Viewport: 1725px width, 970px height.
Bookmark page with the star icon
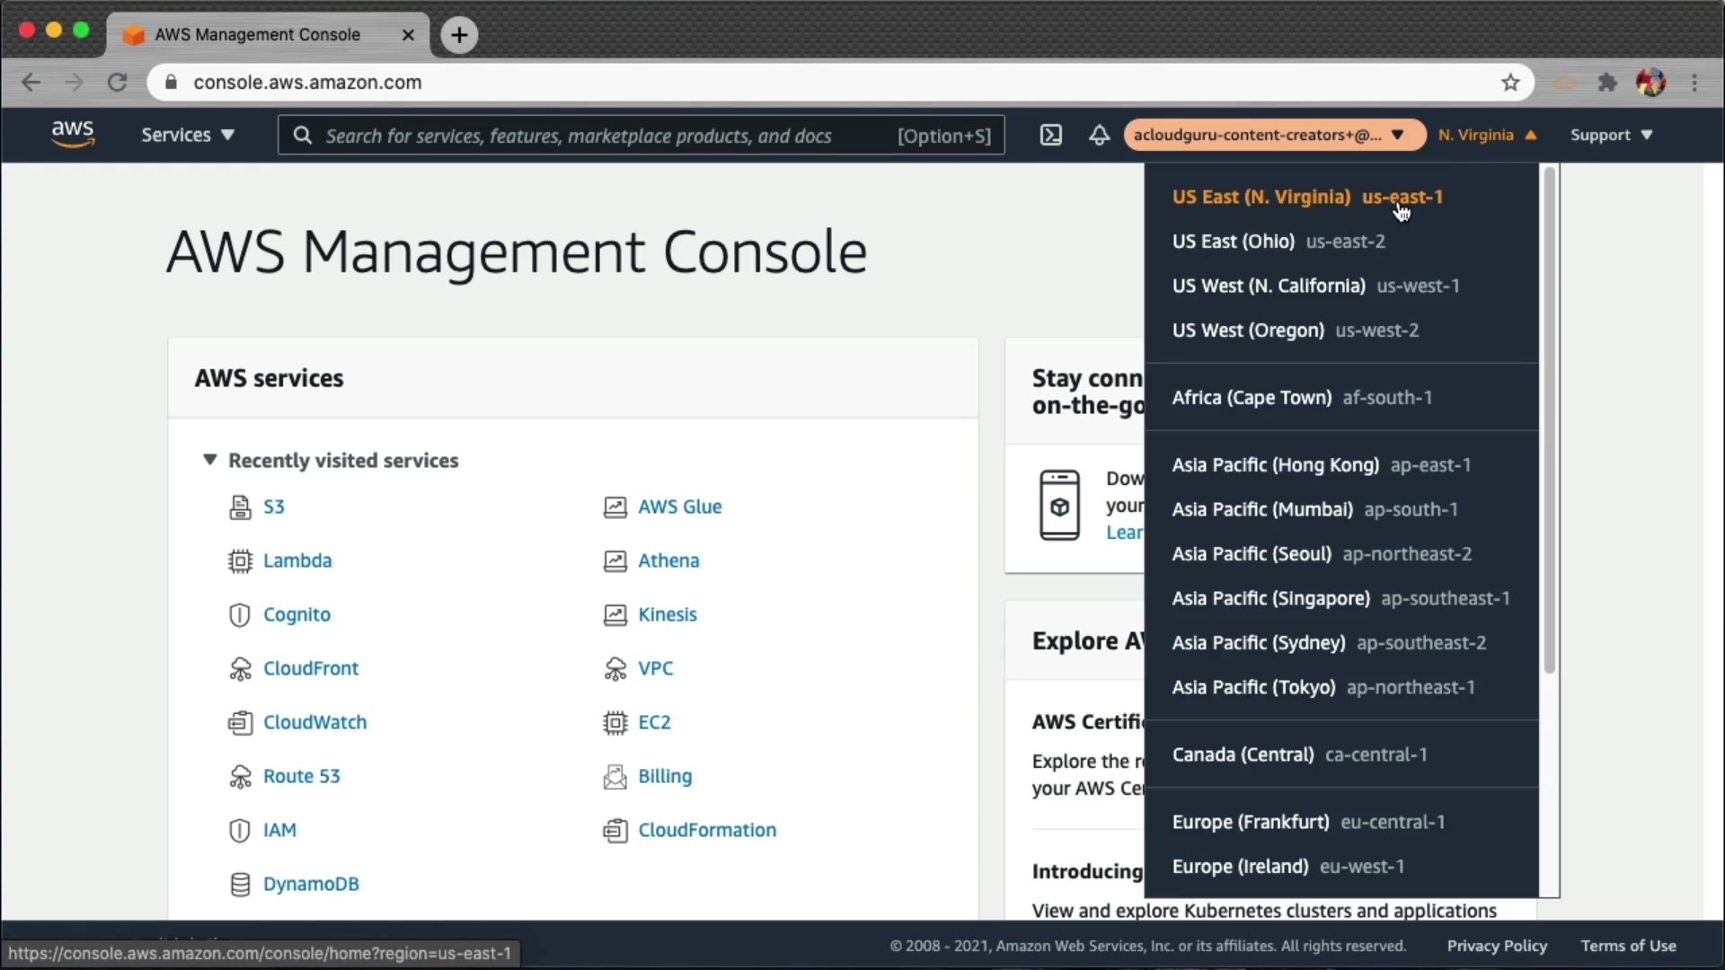(x=1510, y=83)
